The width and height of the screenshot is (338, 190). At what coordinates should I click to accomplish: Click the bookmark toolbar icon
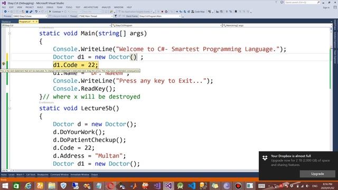coord(236,12)
